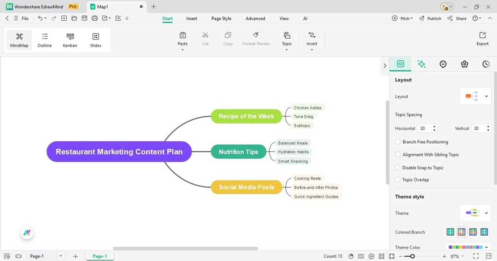Click the Export icon
Screen dimensions: 497x261
click(x=482, y=35)
